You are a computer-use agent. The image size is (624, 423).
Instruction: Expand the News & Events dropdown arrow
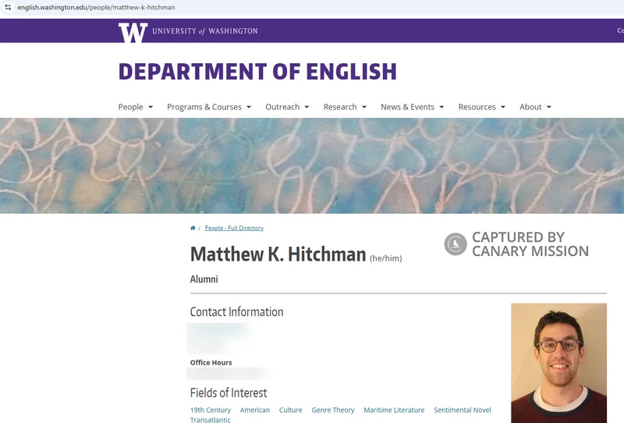point(441,107)
